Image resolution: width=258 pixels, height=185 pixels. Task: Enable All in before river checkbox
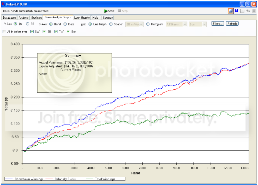coord(5,32)
